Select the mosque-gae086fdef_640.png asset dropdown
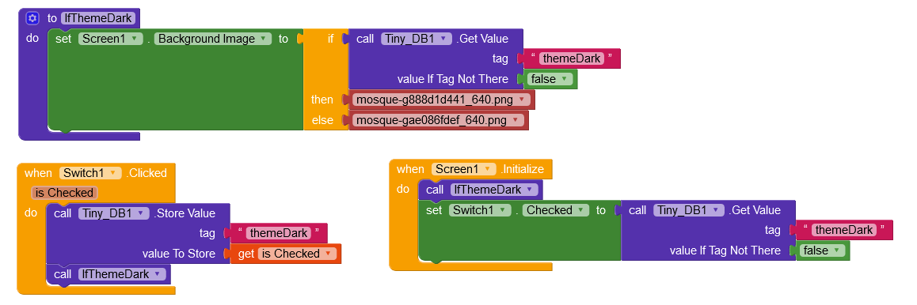 click(x=439, y=121)
